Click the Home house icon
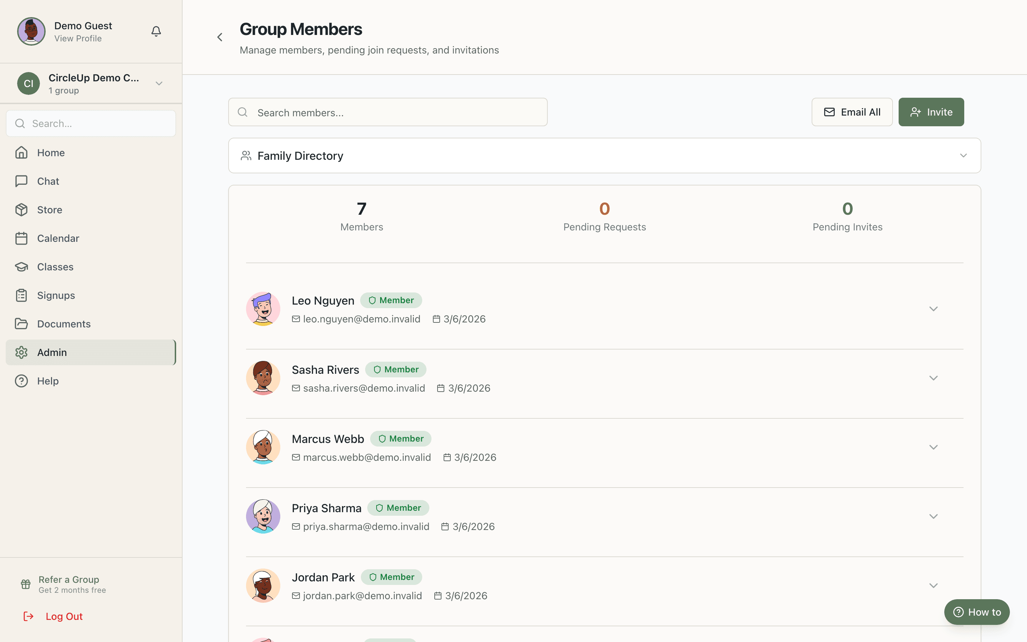This screenshot has height=642, width=1027. (x=21, y=152)
